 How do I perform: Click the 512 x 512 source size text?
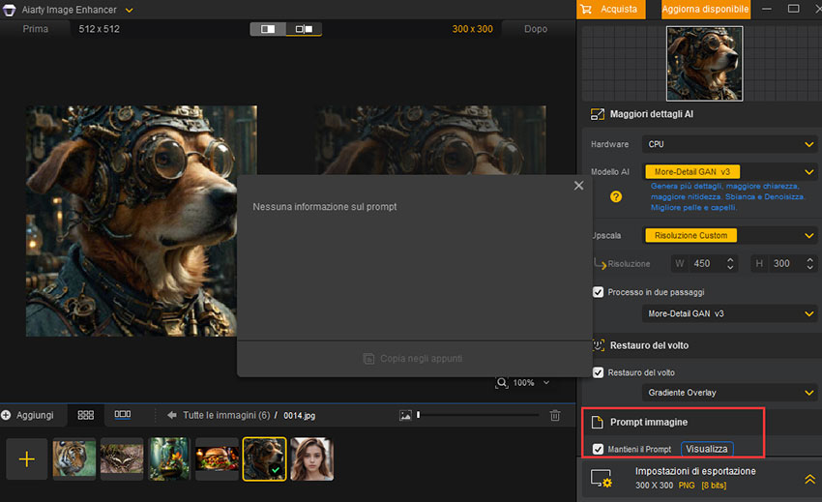click(99, 29)
